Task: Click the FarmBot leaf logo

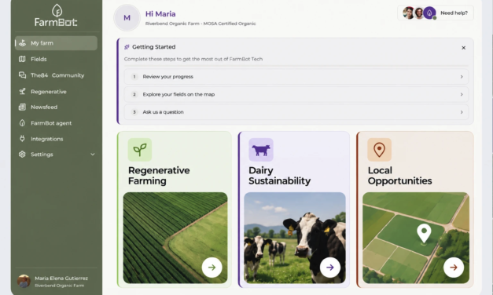Action: [x=57, y=10]
